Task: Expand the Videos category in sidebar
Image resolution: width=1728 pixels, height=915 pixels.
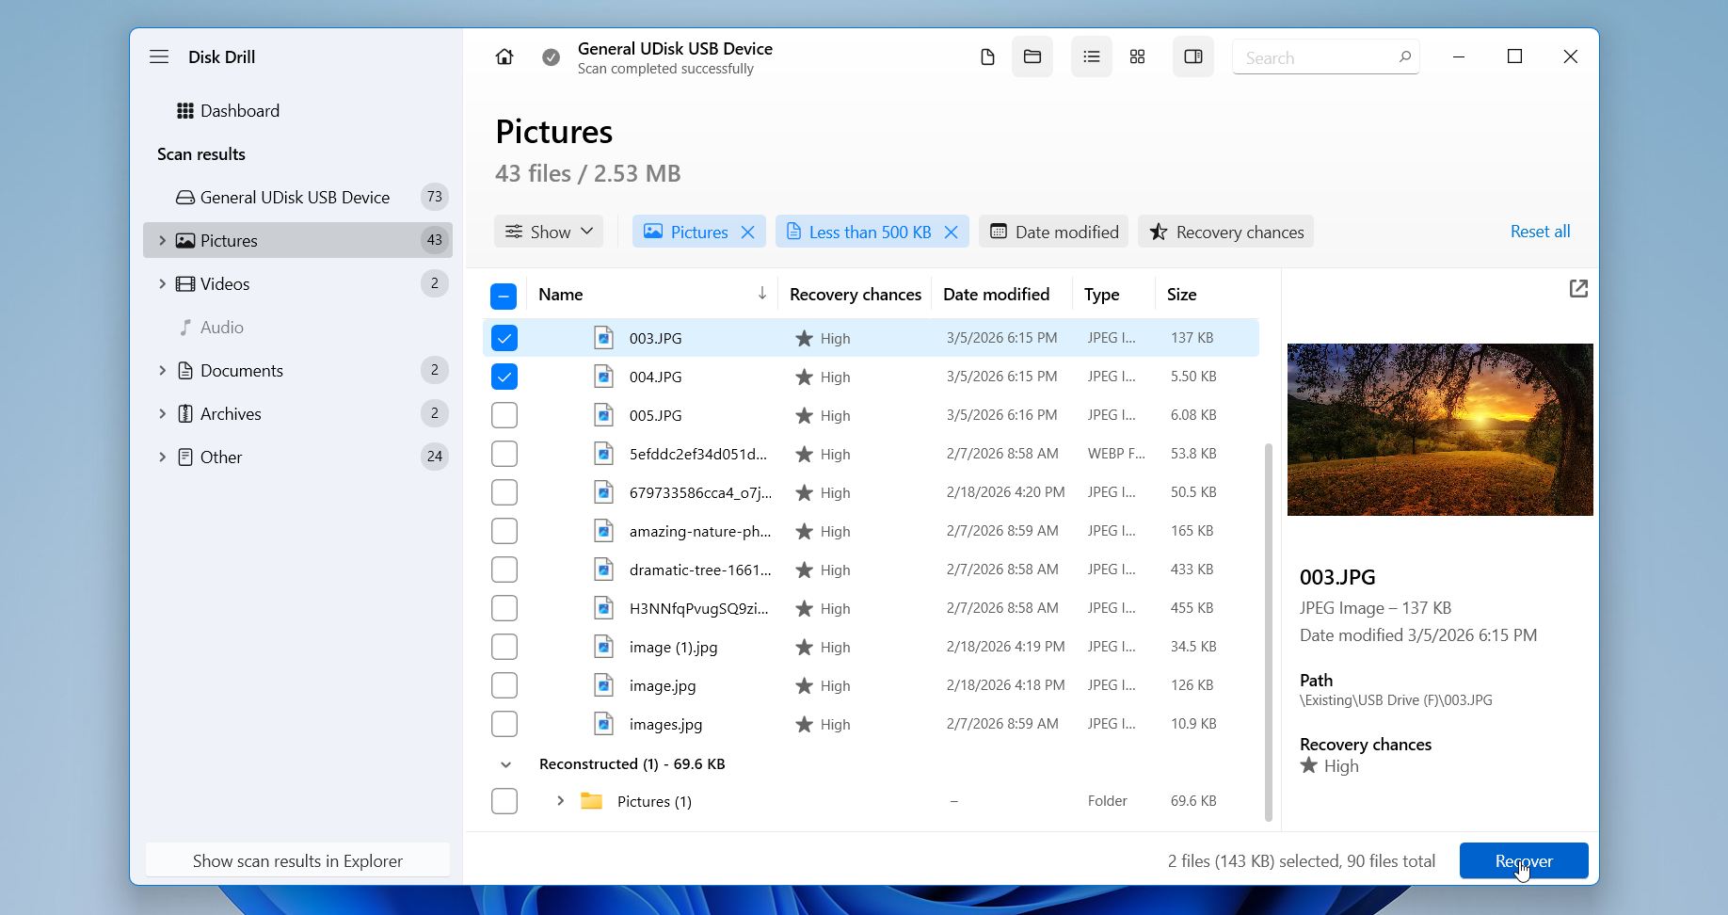Action: coord(162,283)
